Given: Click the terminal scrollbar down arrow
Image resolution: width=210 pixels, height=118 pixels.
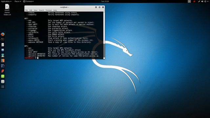Looking at the screenshot, I should (x=104, y=58).
